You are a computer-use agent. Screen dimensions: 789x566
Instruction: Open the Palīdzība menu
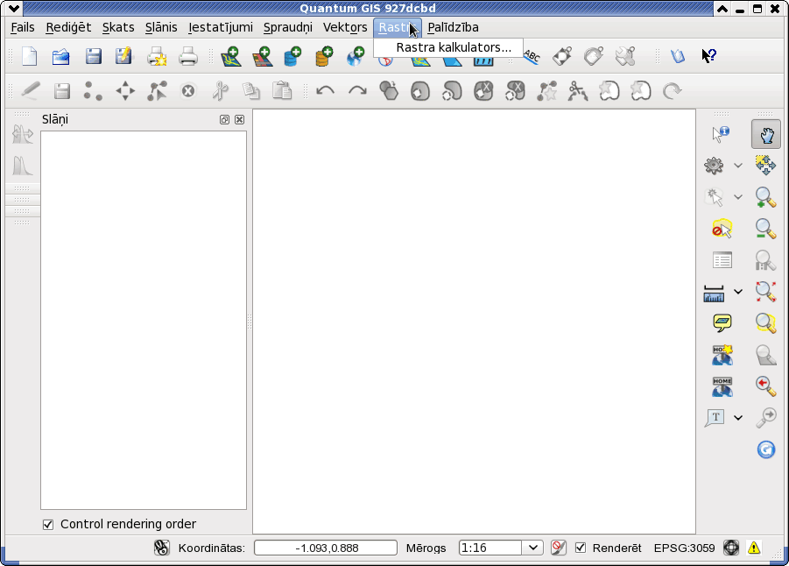pyautogui.click(x=453, y=27)
